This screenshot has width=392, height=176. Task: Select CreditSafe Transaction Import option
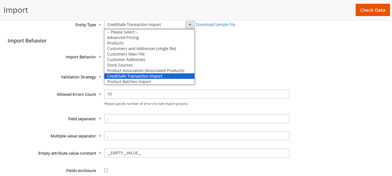coord(135,76)
